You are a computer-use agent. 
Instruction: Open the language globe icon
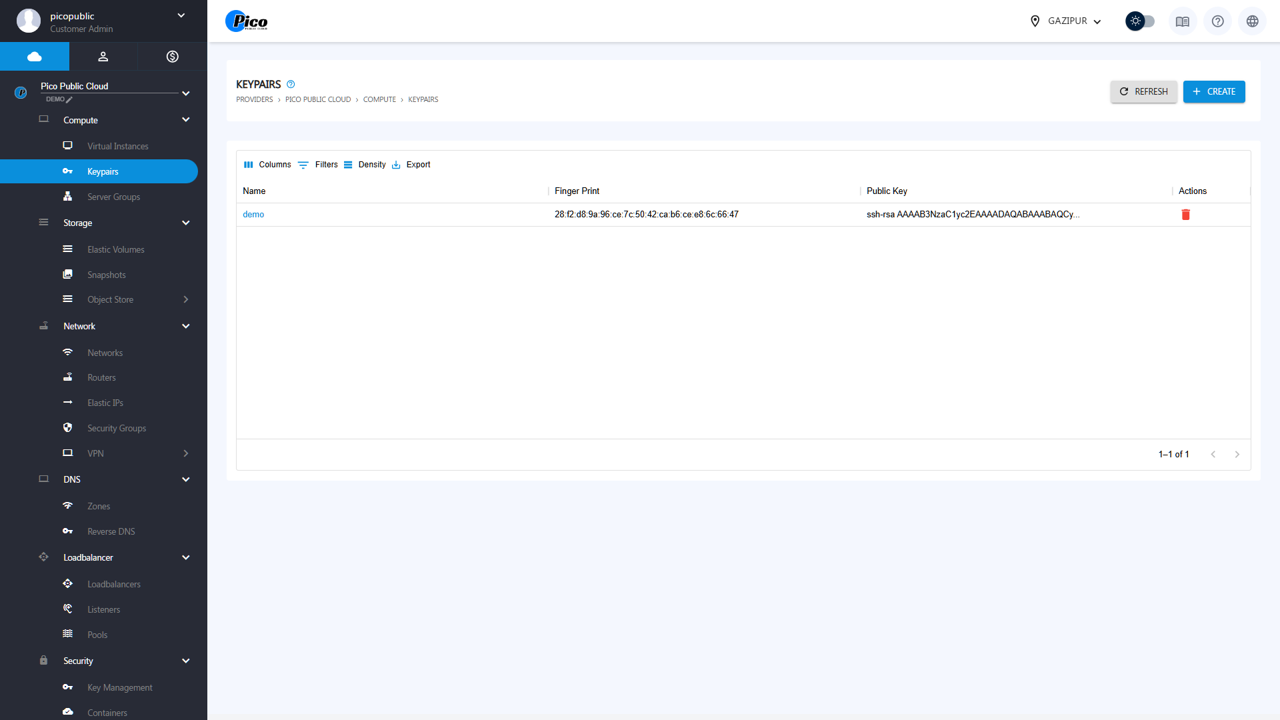coord(1252,21)
